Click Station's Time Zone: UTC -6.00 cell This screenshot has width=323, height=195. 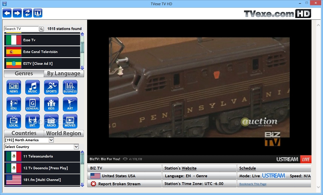(x=199, y=184)
